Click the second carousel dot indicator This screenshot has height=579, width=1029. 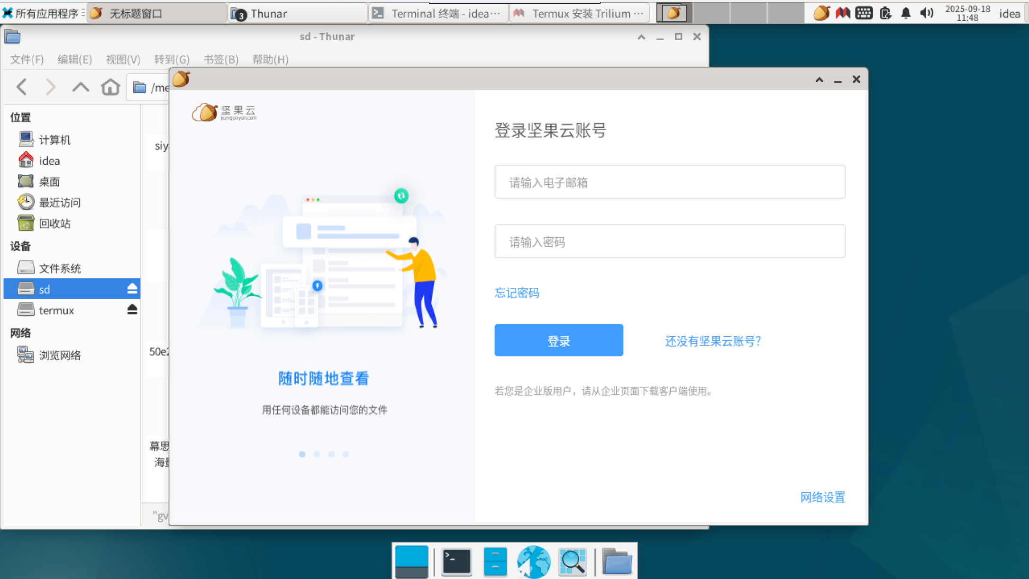point(317,454)
